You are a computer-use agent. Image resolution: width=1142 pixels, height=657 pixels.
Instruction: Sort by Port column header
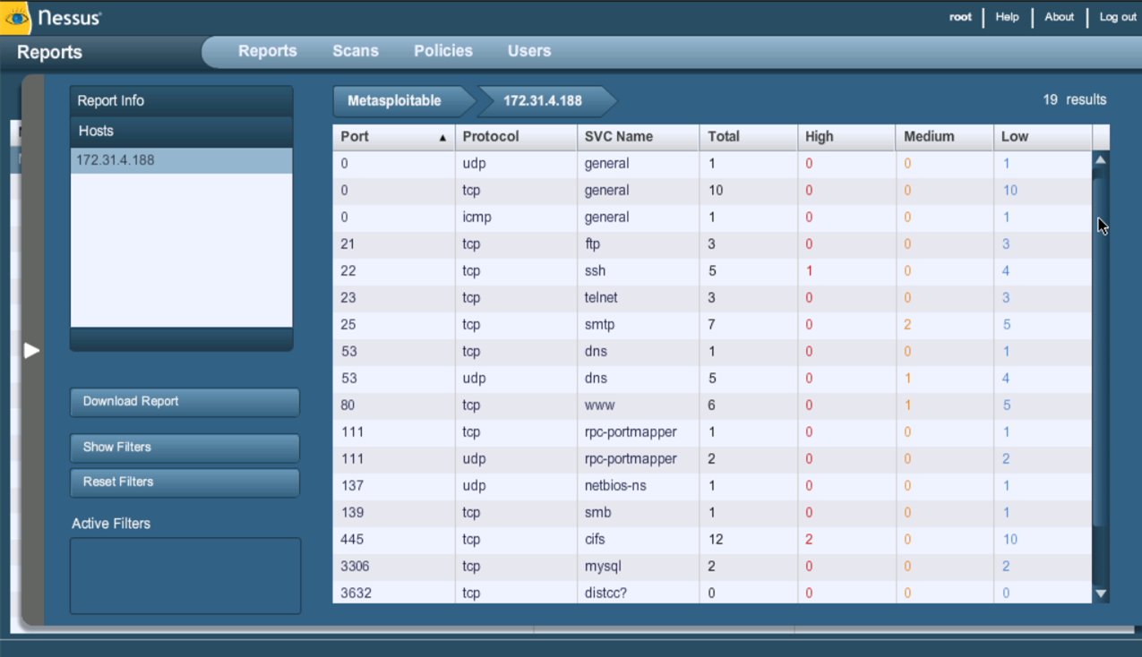tap(393, 137)
